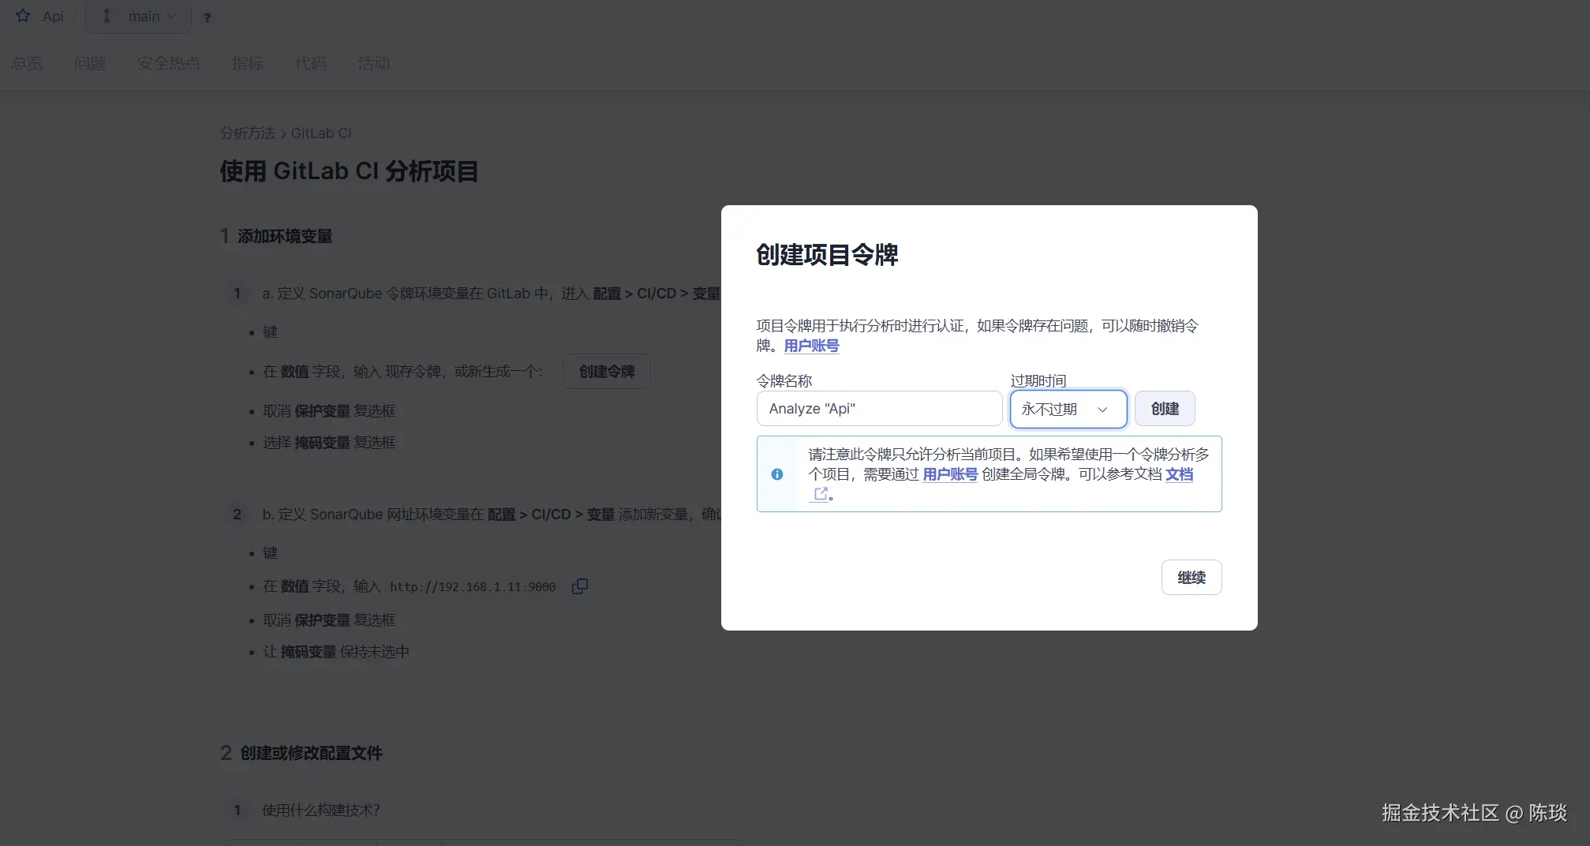Open the 用户账号 link below the description
The height and width of the screenshot is (846, 1590).
click(811, 346)
